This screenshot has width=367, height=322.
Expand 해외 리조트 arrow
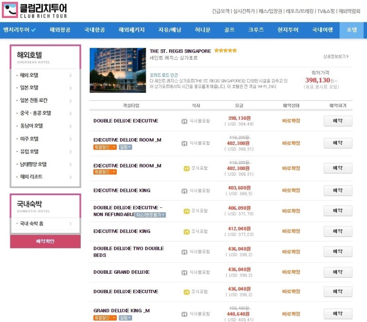point(70,177)
